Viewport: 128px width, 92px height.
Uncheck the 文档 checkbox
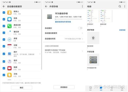tap(4, 75)
